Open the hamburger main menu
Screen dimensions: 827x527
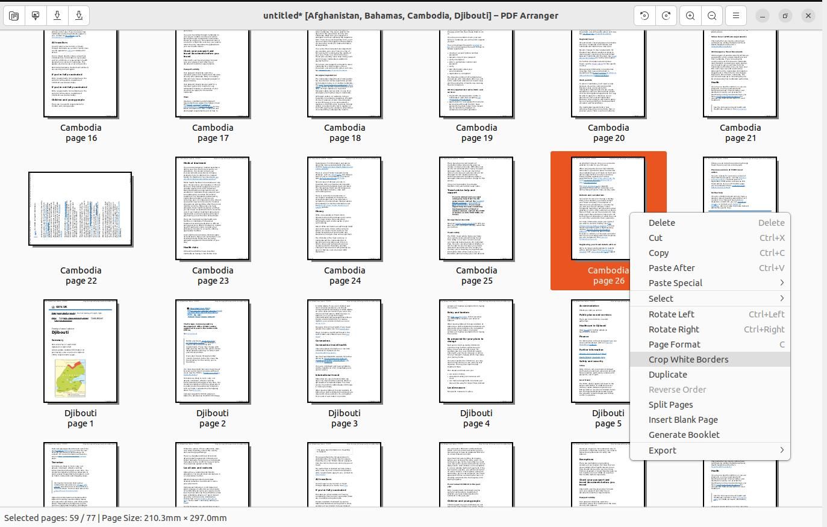(735, 16)
